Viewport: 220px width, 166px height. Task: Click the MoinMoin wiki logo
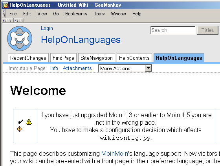pyautogui.click(x=20, y=38)
